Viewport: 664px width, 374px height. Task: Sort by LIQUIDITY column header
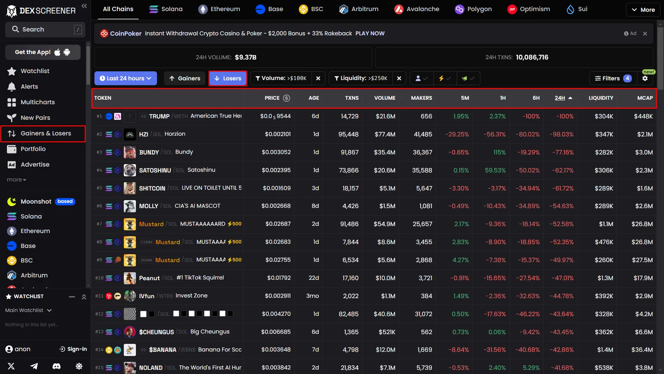pyautogui.click(x=601, y=98)
